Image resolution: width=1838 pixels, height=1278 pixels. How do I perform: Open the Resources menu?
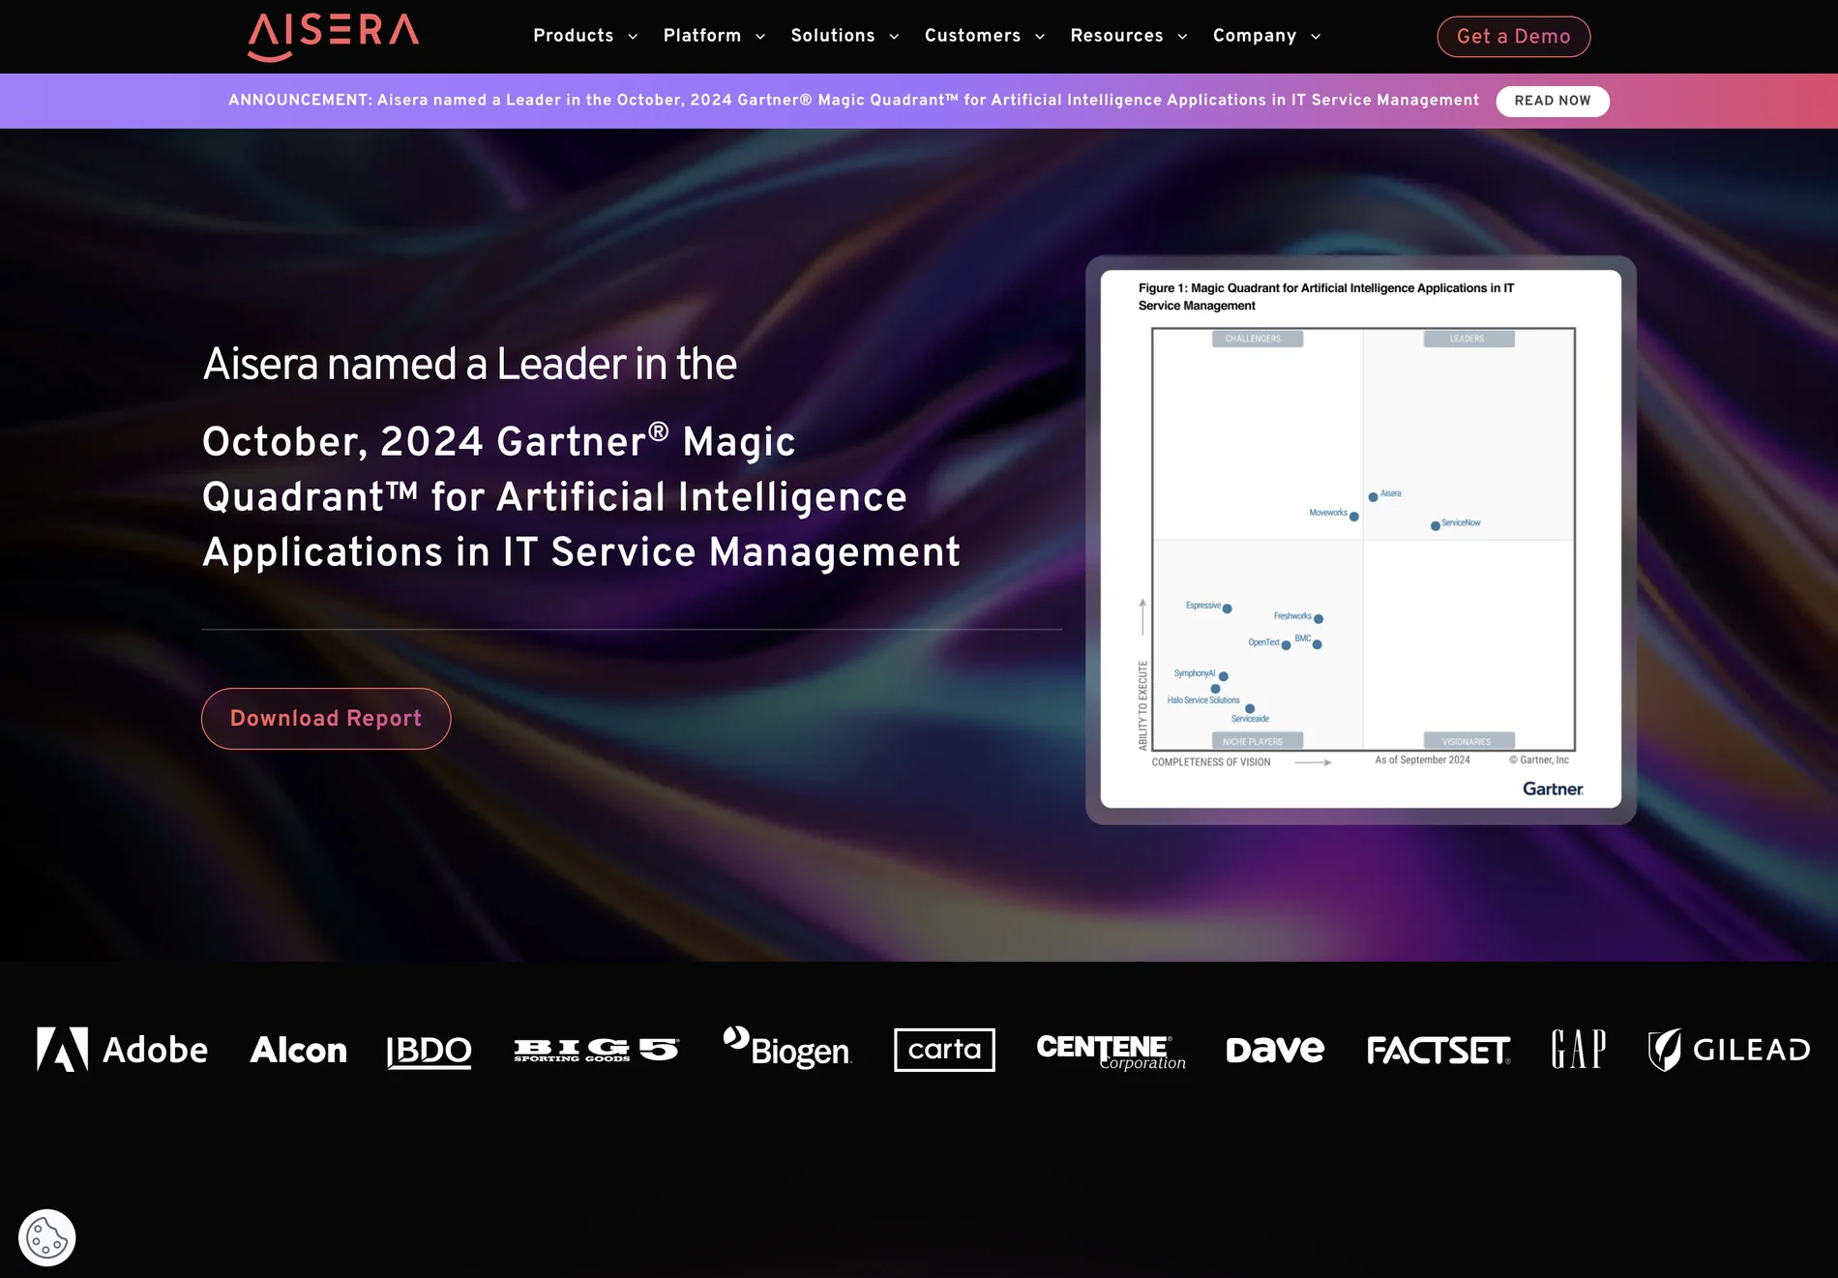tap(1116, 36)
